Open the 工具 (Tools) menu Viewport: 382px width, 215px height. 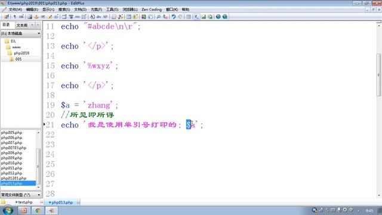(x=112, y=10)
